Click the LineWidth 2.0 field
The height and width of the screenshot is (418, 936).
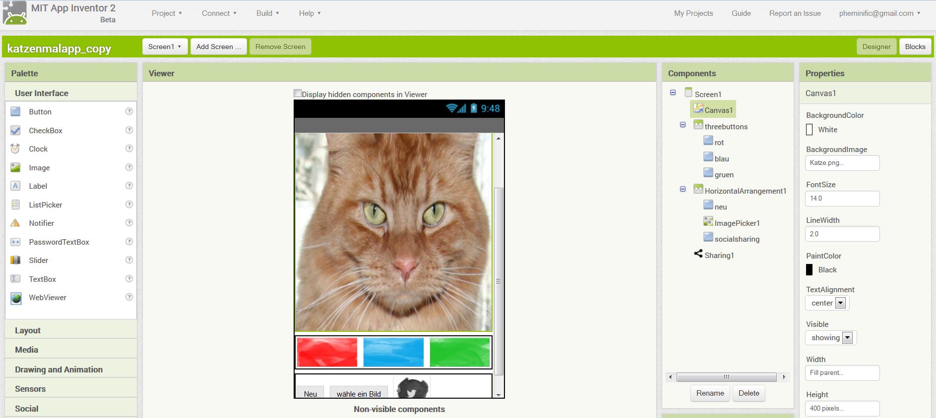coord(842,234)
